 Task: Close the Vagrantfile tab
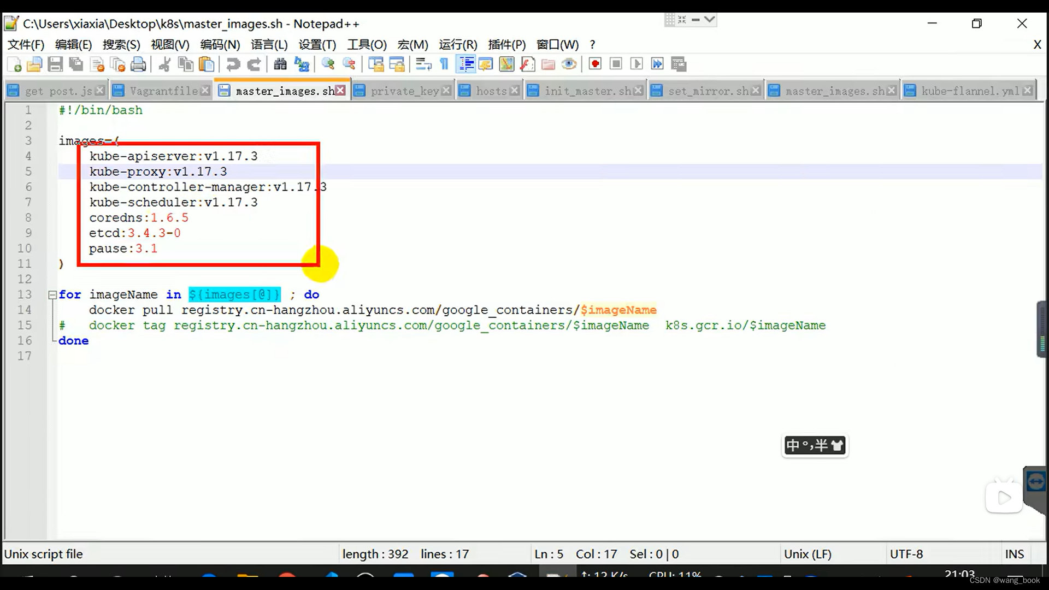click(x=205, y=91)
